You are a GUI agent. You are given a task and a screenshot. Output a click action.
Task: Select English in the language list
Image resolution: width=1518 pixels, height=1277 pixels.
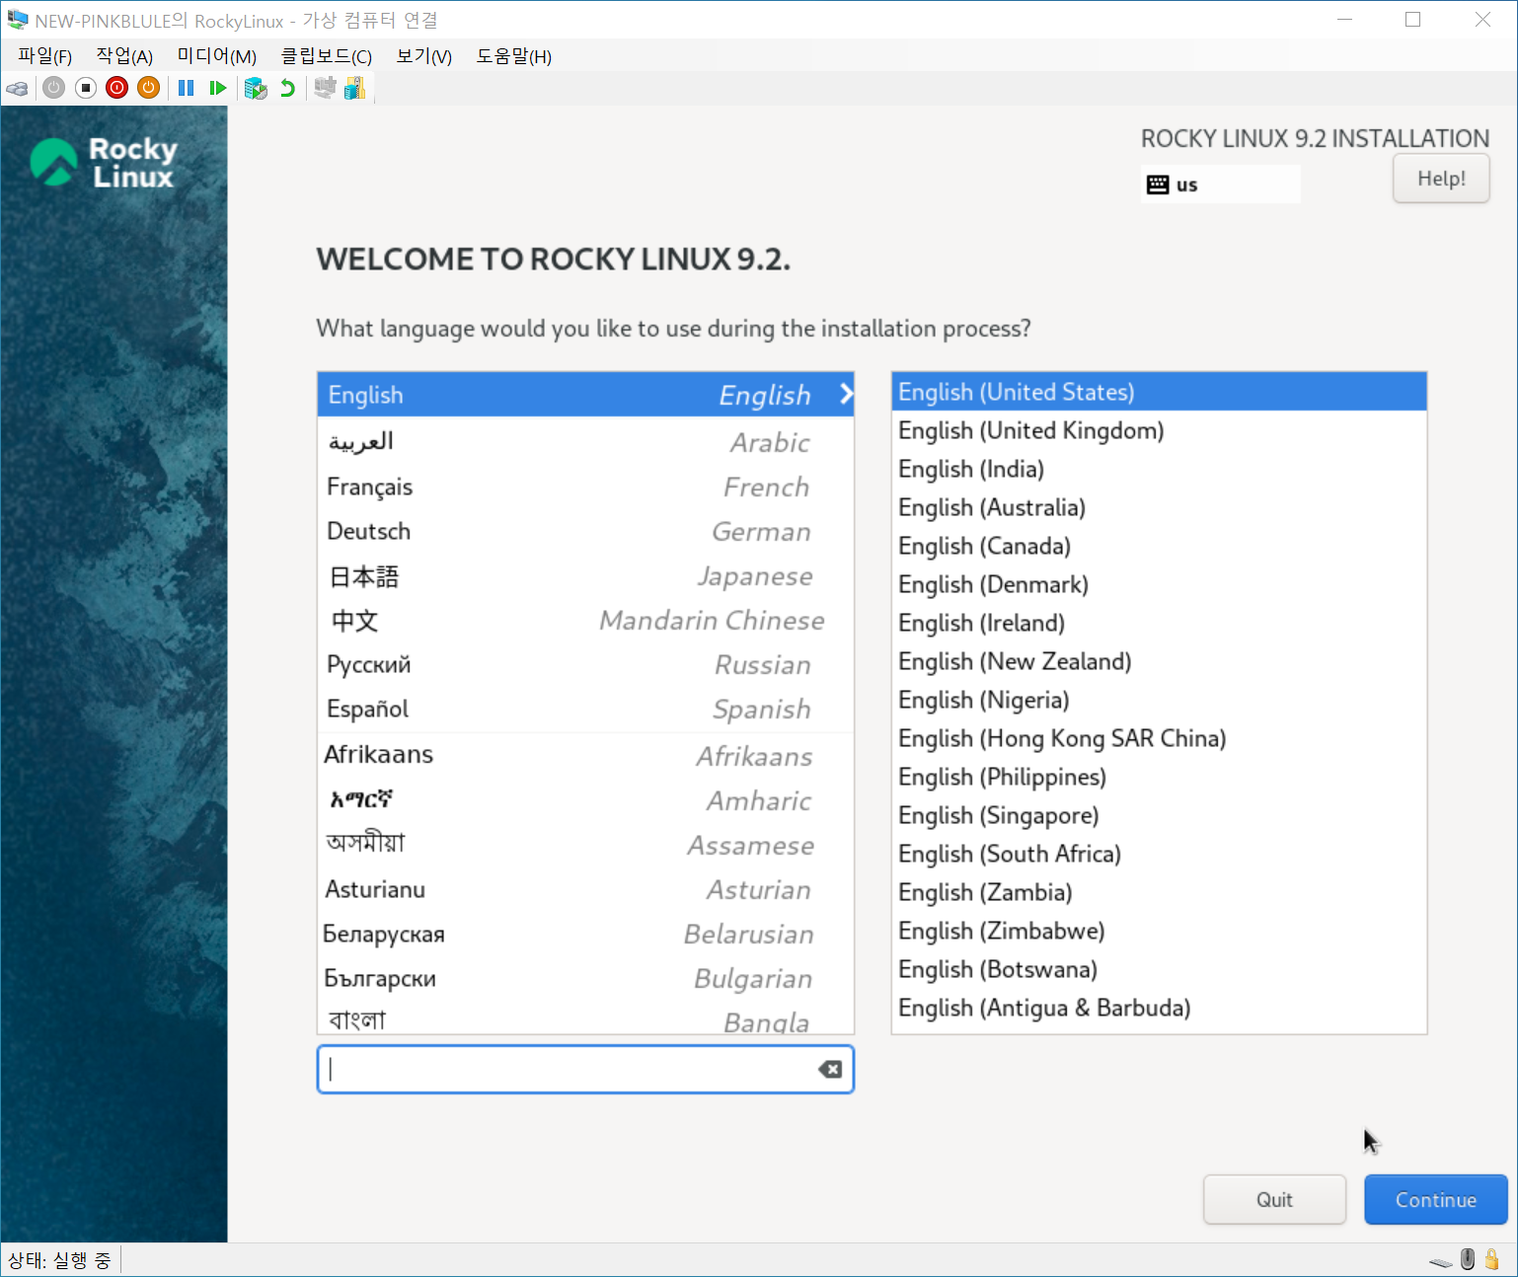click(x=585, y=395)
